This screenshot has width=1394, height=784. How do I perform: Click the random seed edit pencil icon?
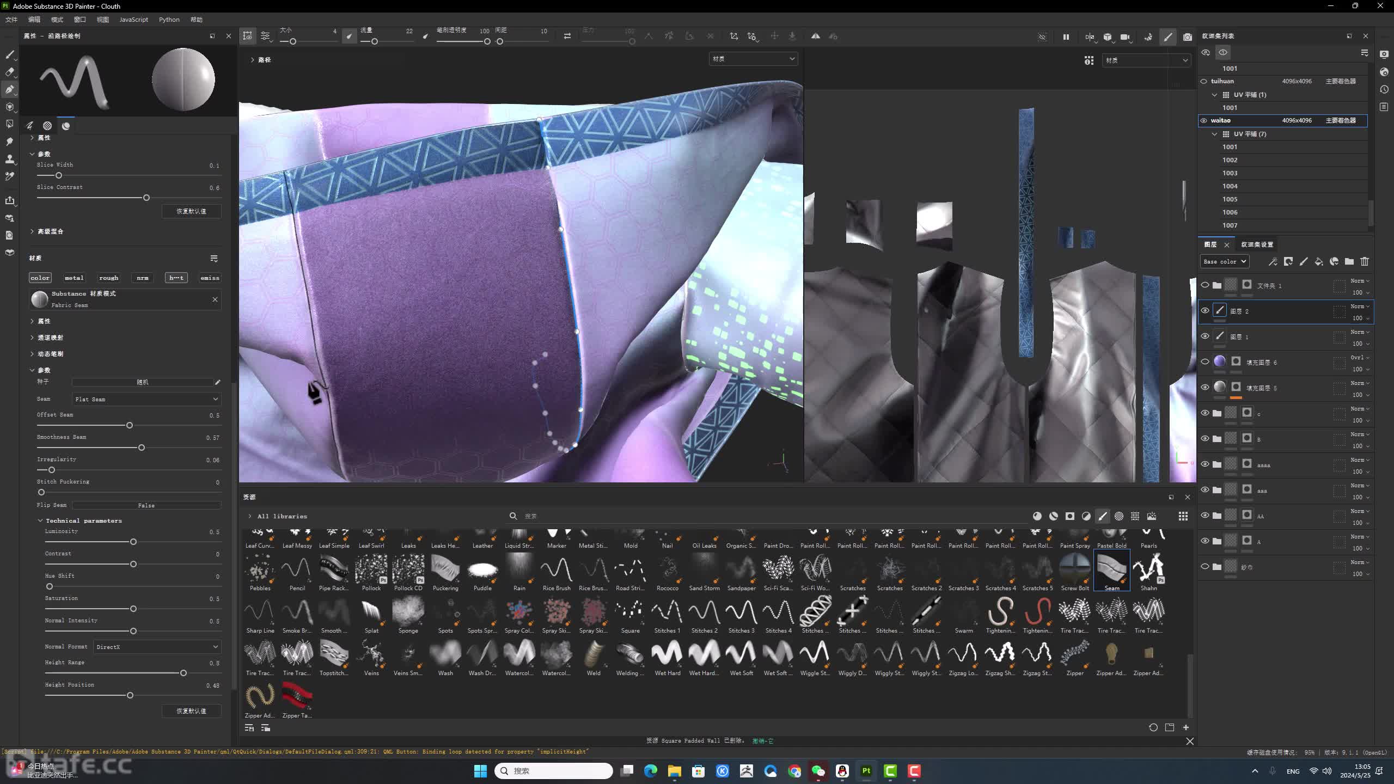[218, 382]
